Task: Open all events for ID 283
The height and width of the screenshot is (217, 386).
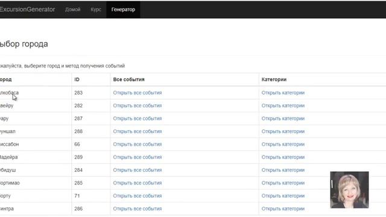Action: (x=138, y=93)
